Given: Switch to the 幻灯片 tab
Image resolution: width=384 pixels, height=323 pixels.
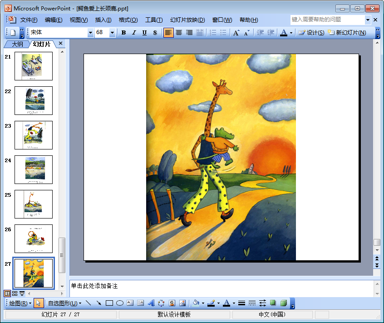Looking at the screenshot, I should coord(42,44).
